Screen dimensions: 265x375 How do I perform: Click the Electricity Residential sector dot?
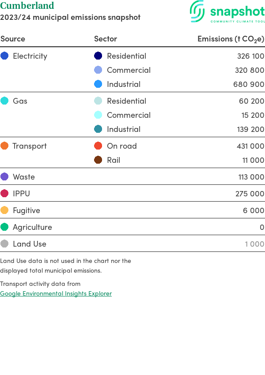coord(98,56)
